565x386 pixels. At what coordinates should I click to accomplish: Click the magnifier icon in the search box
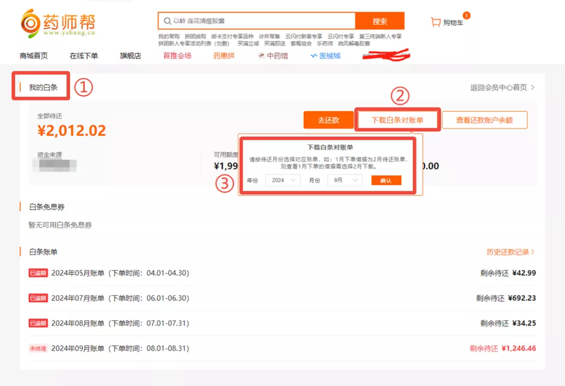pos(167,21)
